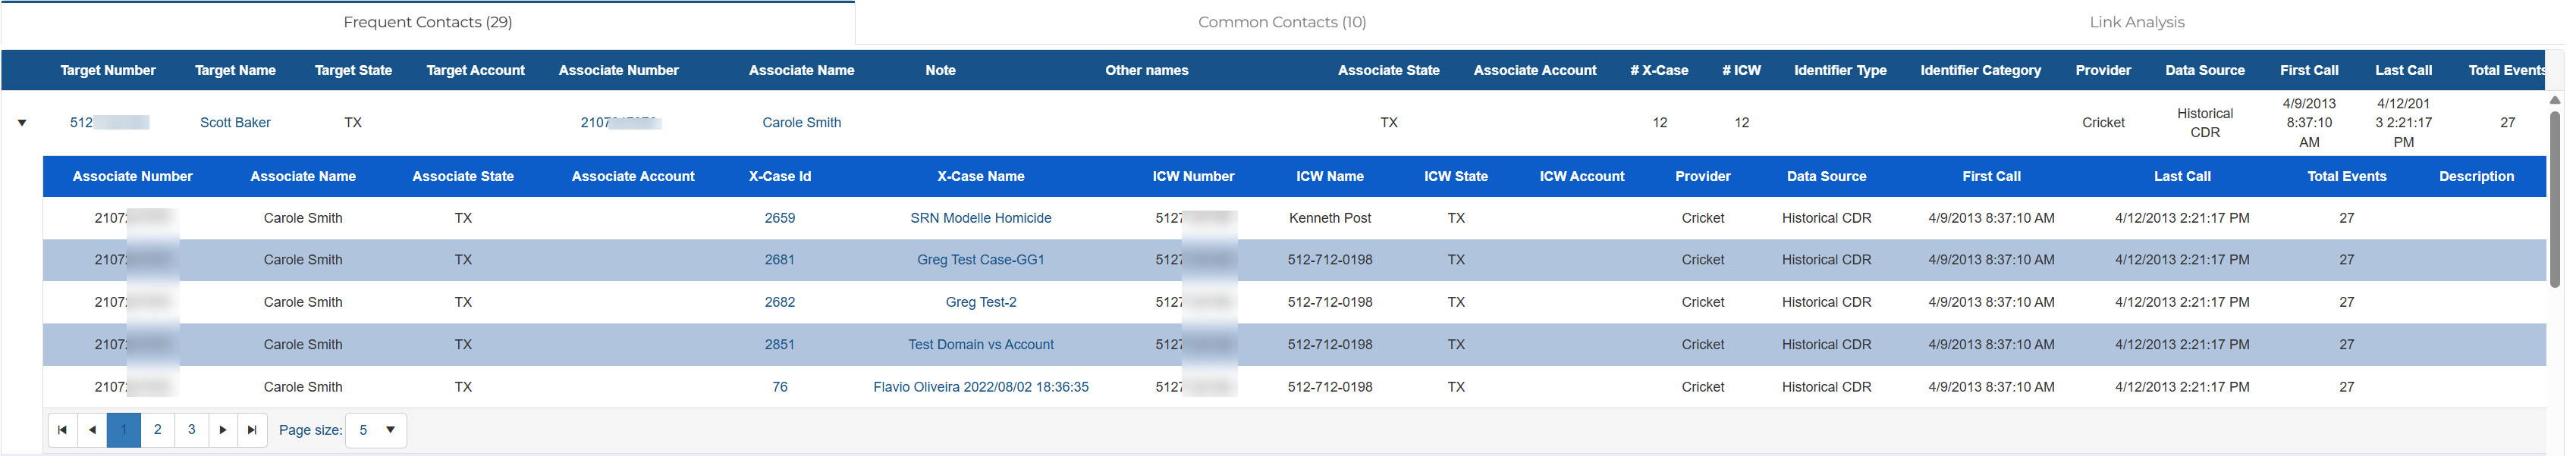The width and height of the screenshot is (2576, 456).
Task: Go to page 2
Action: click(157, 430)
